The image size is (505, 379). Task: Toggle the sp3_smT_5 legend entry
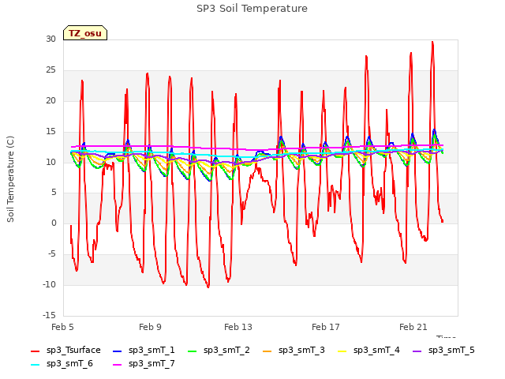coord(443,351)
